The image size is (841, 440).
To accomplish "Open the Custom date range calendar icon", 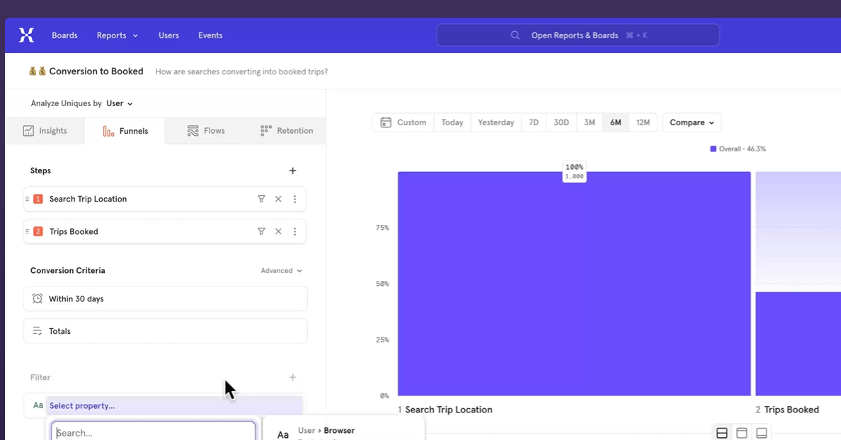I will pyautogui.click(x=387, y=122).
